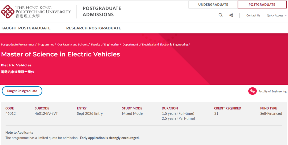The width and height of the screenshot is (288, 145).
Task: Open the Research Postgraduate menu
Action: click(x=94, y=28)
